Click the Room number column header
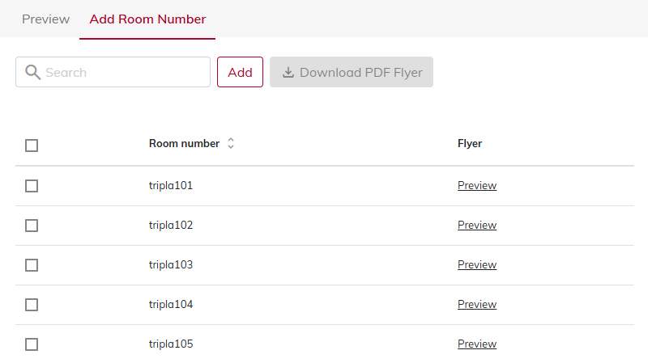 (x=184, y=144)
